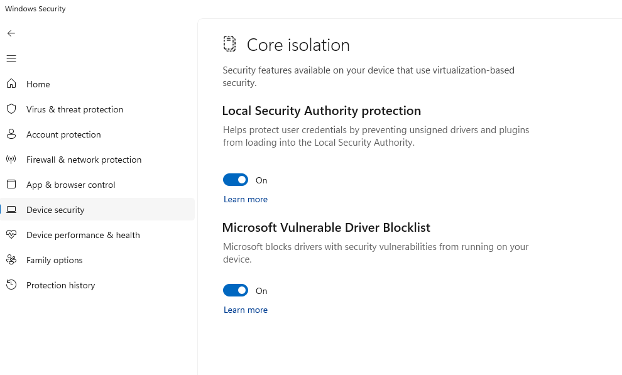Click the Firewall & network antenna icon
Image resolution: width=622 pixels, height=375 pixels.
click(x=11, y=159)
